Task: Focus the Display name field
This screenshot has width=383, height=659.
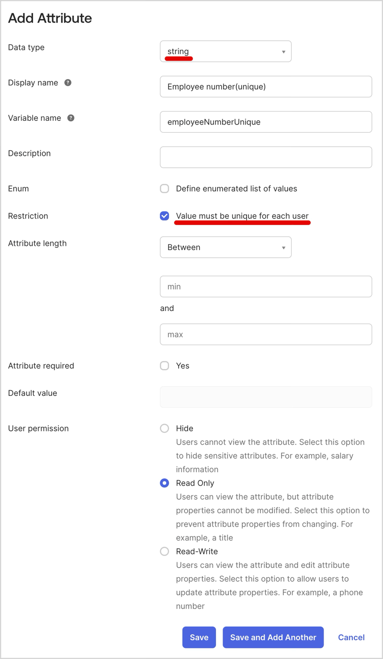Action: pyautogui.click(x=266, y=87)
